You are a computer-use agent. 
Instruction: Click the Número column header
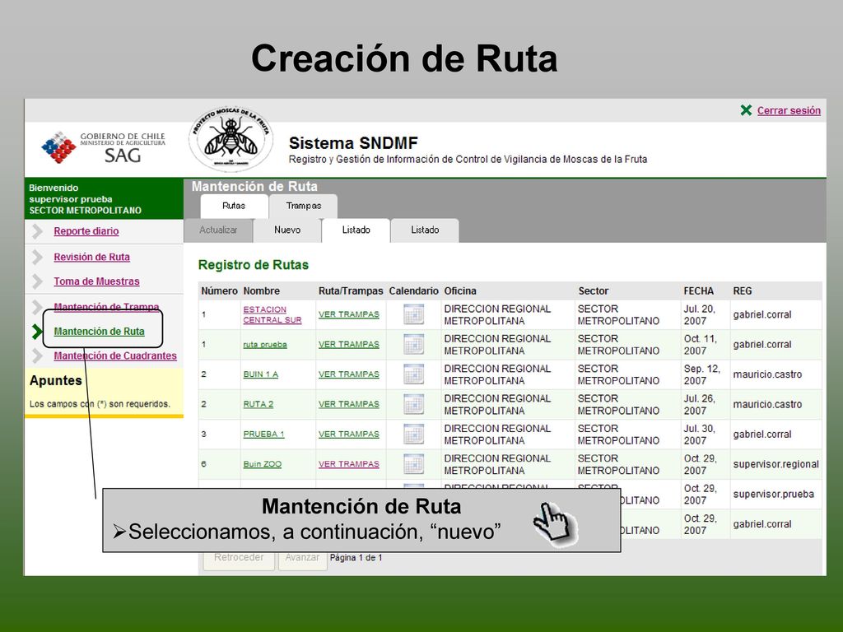[219, 290]
